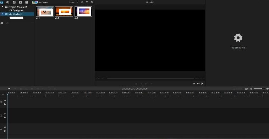269x139 pixels.
Task: Click the black preview viewer area
Action: [150, 40]
